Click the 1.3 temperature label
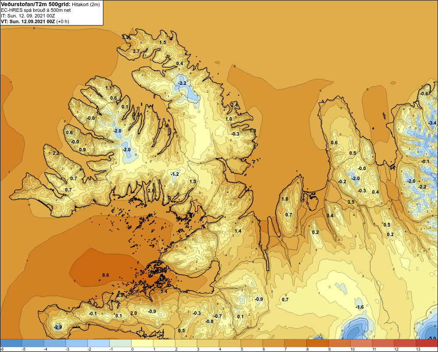 (253, 131)
